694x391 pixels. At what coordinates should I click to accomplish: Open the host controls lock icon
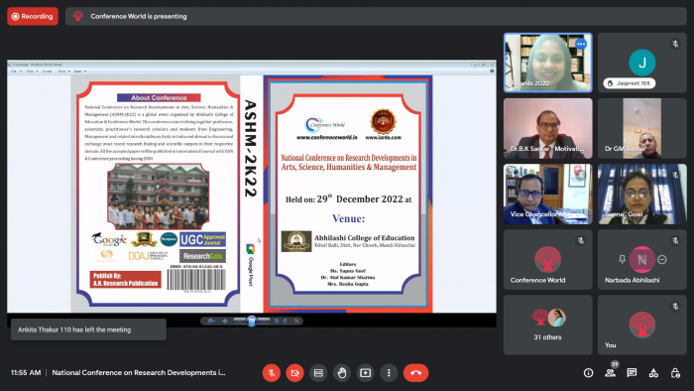tap(675, 373)
